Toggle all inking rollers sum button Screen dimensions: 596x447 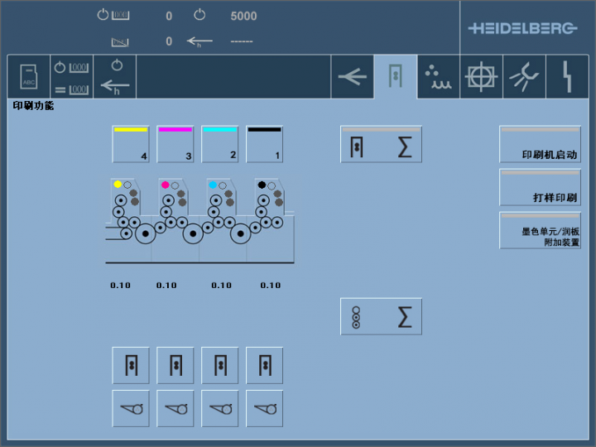click(x=382, y=316)
